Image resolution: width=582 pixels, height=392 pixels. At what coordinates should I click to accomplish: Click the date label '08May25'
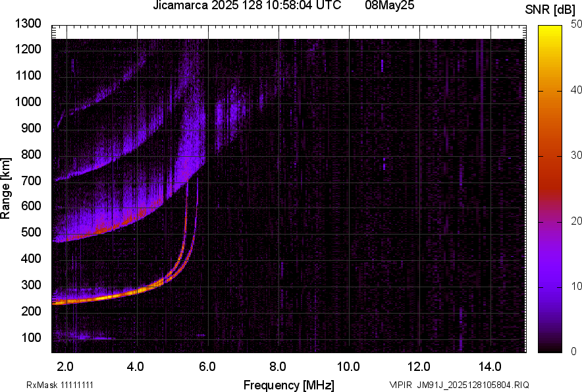(x=389, y=5)
